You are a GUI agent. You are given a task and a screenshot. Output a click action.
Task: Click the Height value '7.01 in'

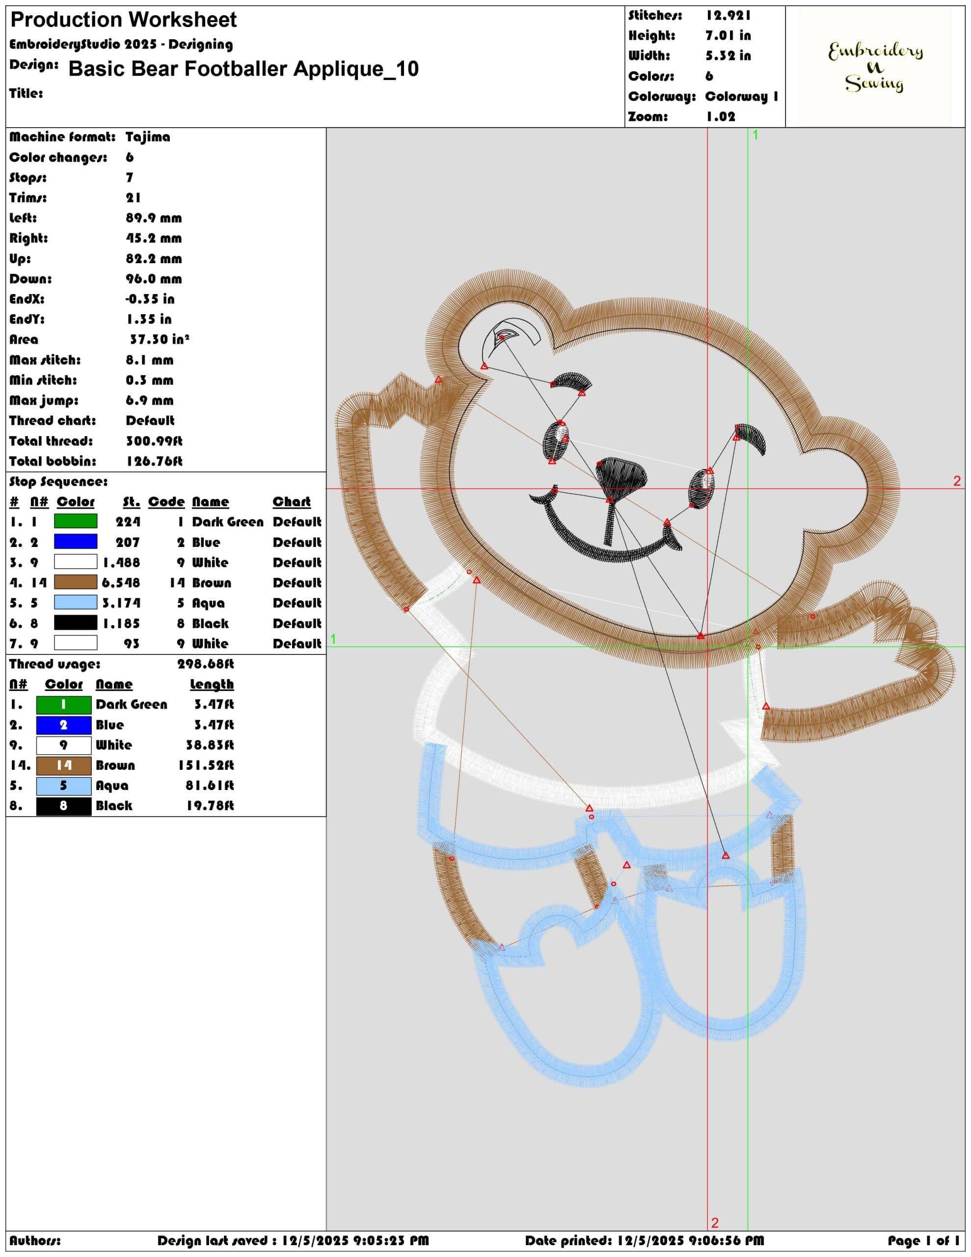(728, 36)
